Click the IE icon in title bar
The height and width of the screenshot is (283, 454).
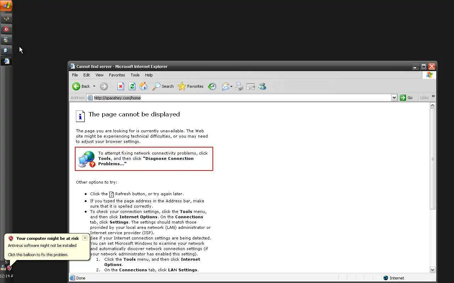tap(72, 66)
